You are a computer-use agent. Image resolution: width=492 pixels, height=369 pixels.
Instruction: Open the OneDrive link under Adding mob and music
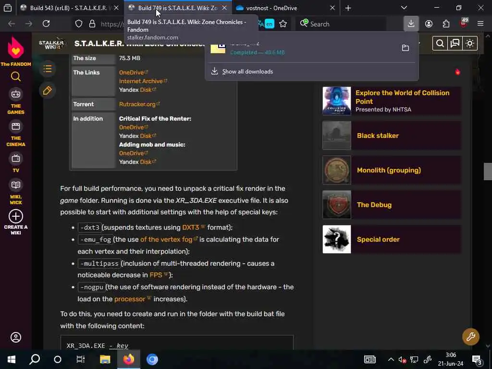coord(133,153)
